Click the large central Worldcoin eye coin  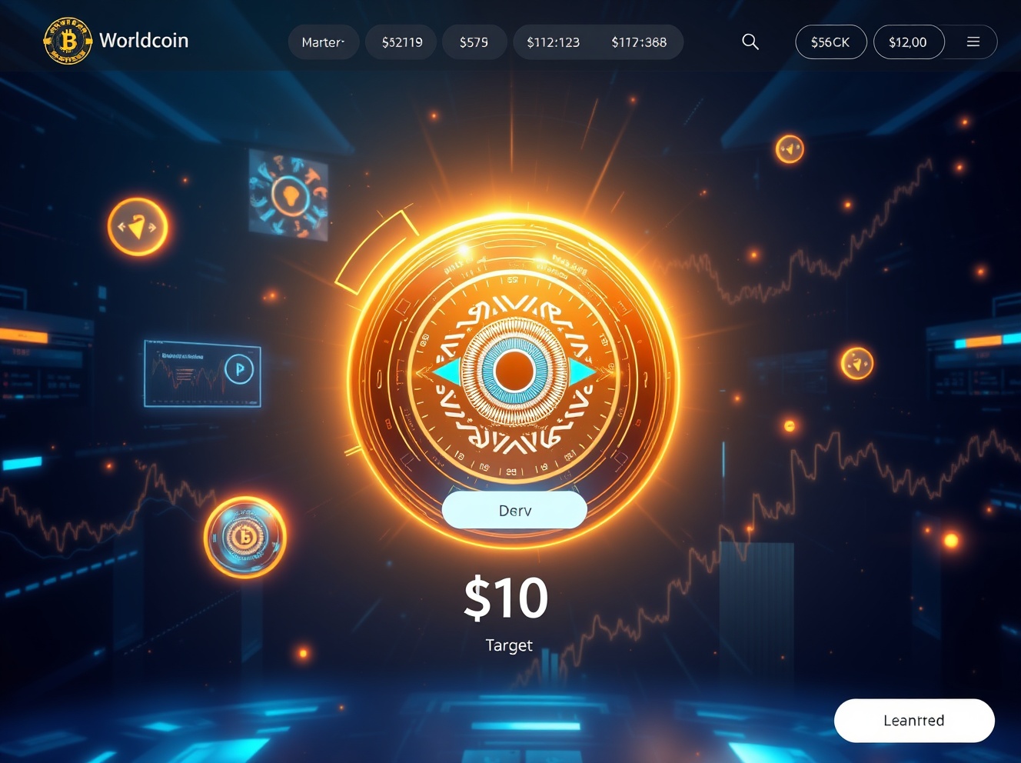tap(514, 372)
